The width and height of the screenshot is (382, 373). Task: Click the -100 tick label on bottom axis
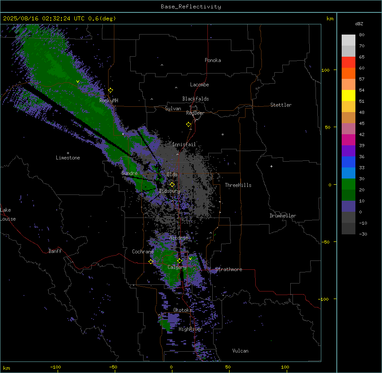[x=56, y=367]
